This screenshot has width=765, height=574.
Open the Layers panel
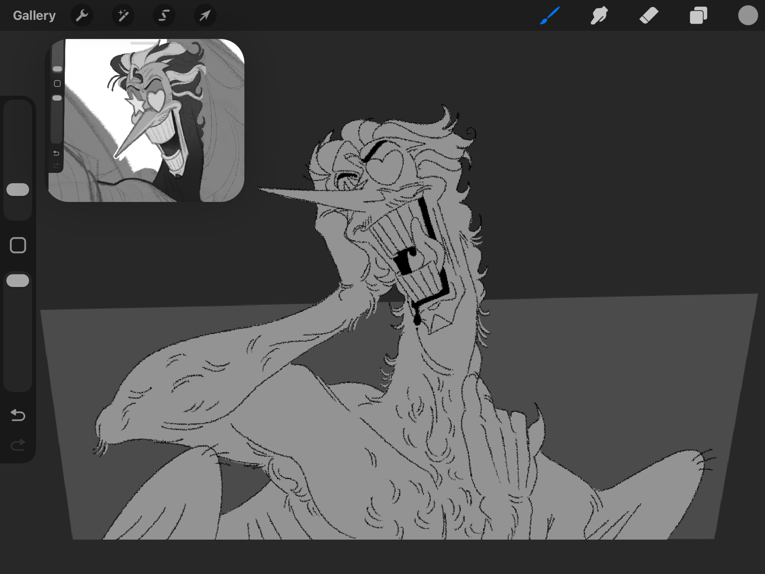click(698, 16)
